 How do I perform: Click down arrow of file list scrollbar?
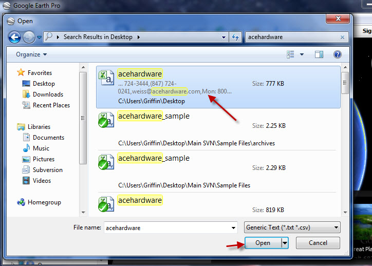coord(345,213)
